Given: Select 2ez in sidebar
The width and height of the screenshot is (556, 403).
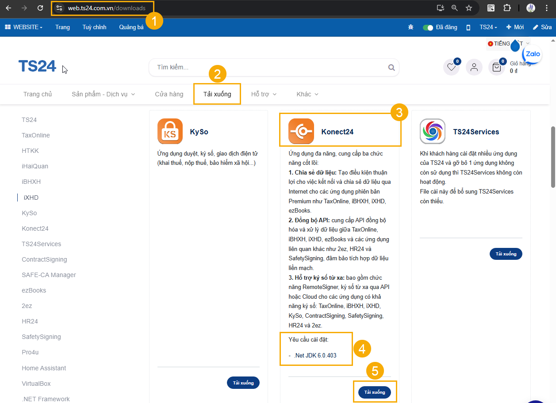Looking at the screenshot, I should (x=27, y=306).
